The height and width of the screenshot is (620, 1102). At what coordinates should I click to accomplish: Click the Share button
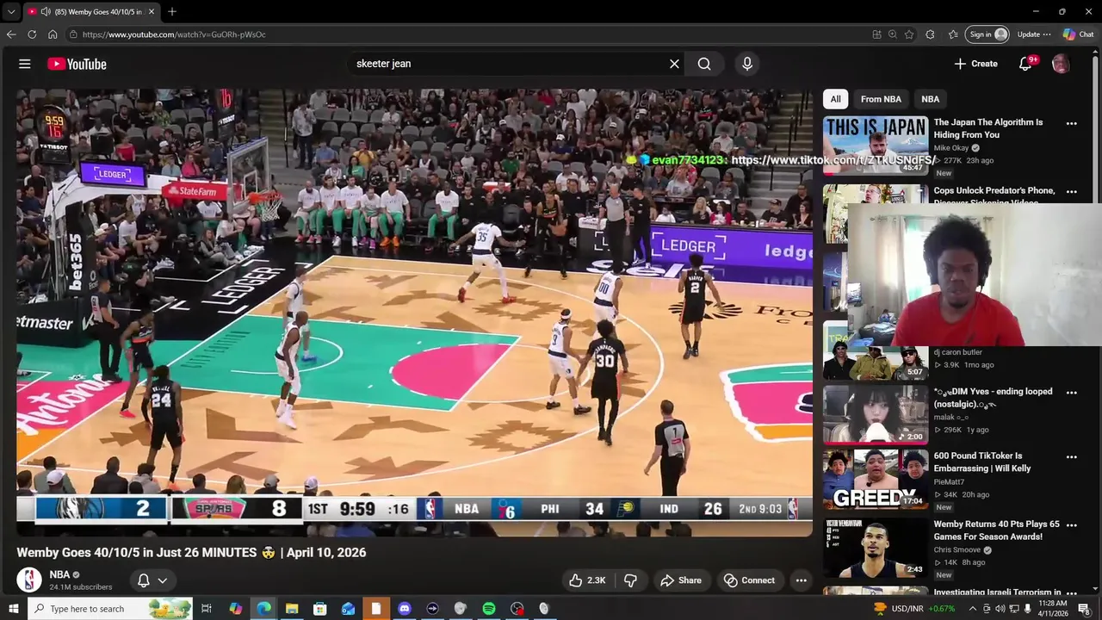[680, 580]
